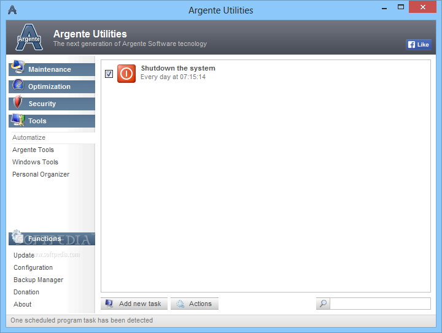Click the Add new task button

(x=134, y=304)
